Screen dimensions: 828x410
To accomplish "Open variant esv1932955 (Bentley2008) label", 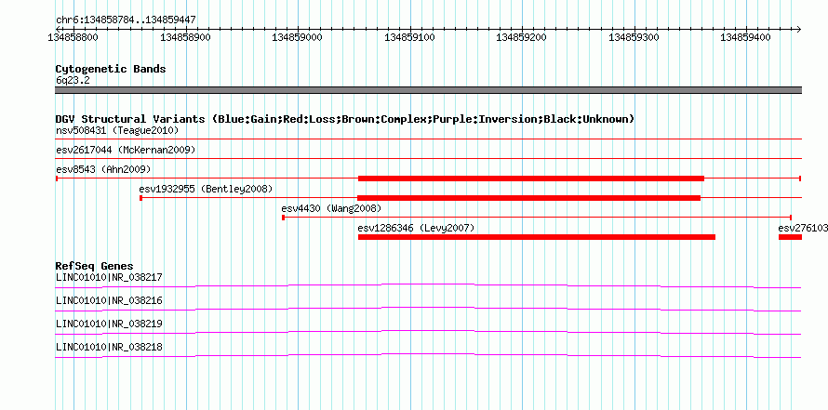I will click(x=206, y=189).
